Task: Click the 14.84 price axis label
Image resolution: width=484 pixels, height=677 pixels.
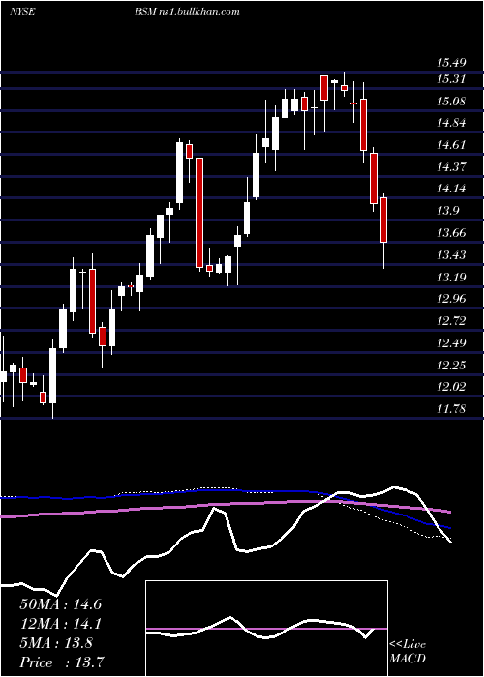Action: tap(451, 123)
